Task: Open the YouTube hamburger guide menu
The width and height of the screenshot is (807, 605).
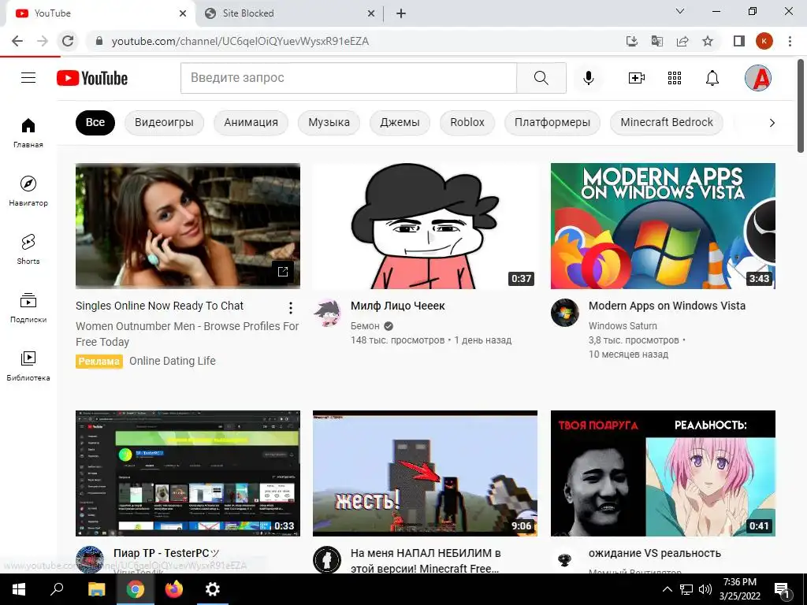Action: tap(28, 78)
